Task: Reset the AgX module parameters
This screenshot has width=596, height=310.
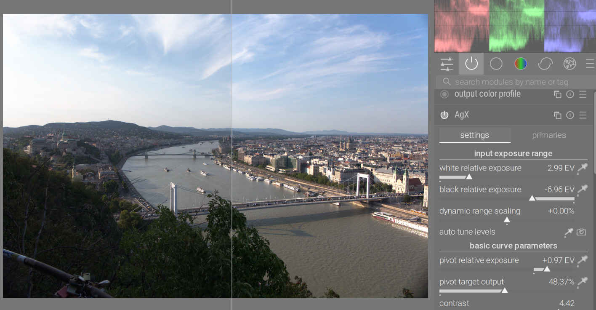Action: (570, 115)
